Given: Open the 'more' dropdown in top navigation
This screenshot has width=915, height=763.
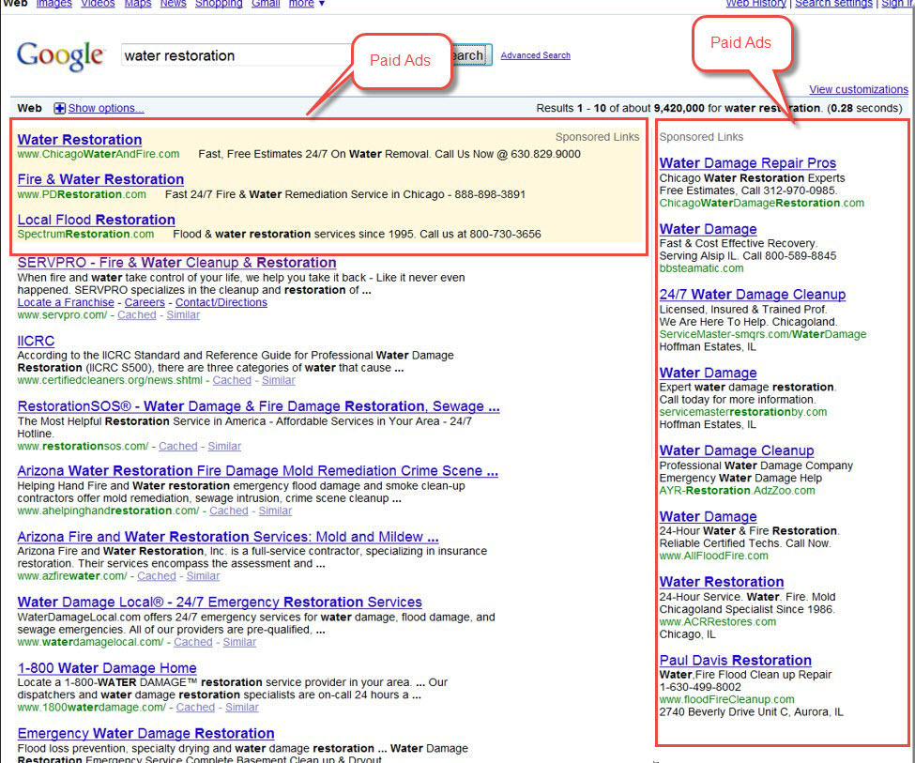Looking at the screenshot, I should pos(306,4).
